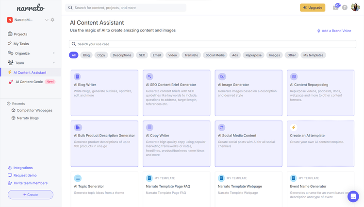Click the My Tasks checkmark icon
The height and width of the screenshot is (207, 364).
pyautogui.click(x=10, y=43)
